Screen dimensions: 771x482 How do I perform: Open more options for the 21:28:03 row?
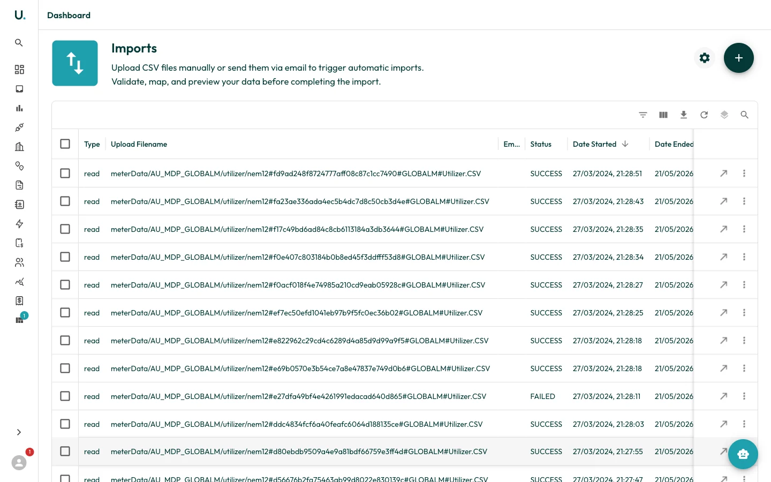click(744, 424)
